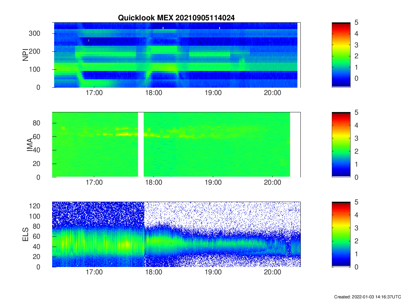Viewport: 401px width, 300px height.
Task: Click the 19:00 label under IMA panel
Action: click(x=213, y=182)
